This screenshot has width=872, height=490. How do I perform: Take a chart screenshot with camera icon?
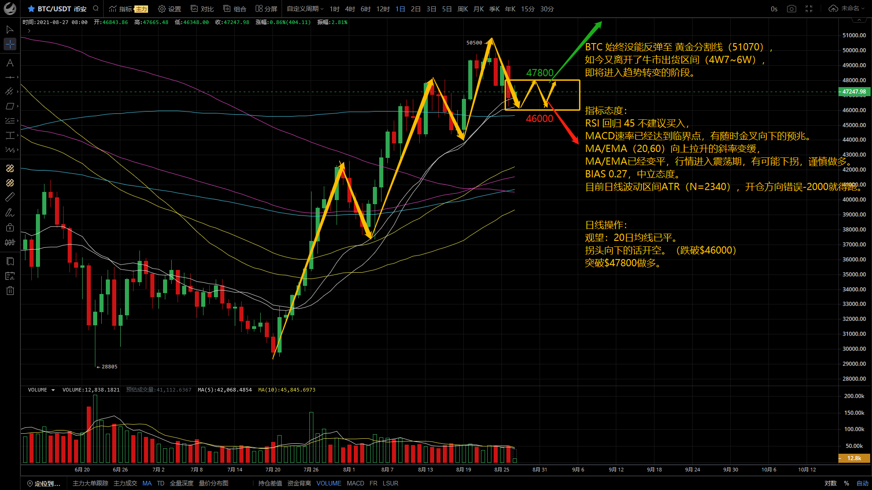point(792,9)
